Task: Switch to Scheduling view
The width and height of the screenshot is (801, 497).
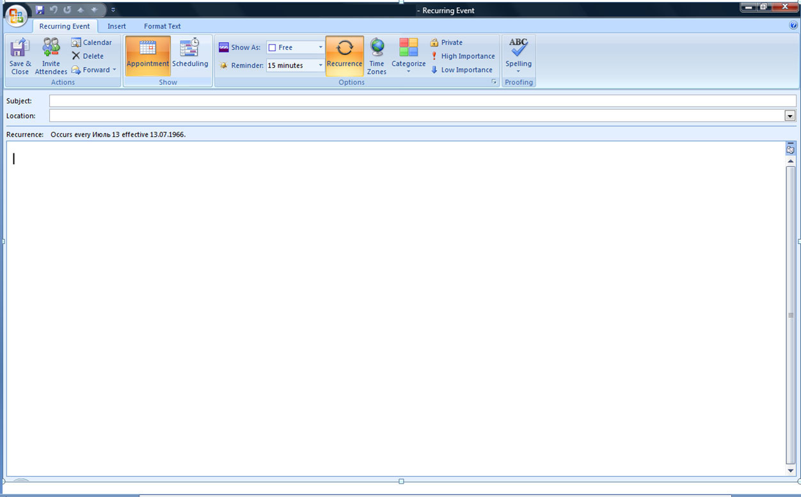Action: point(190,56)
